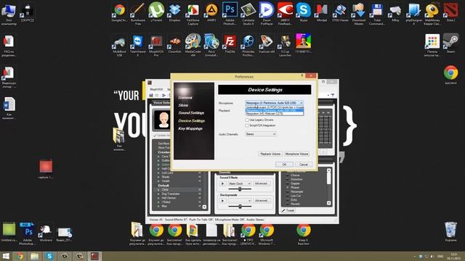465x261 pixels.
Task: Toggle Phaser effect in effects list
Action: [295, 187]
